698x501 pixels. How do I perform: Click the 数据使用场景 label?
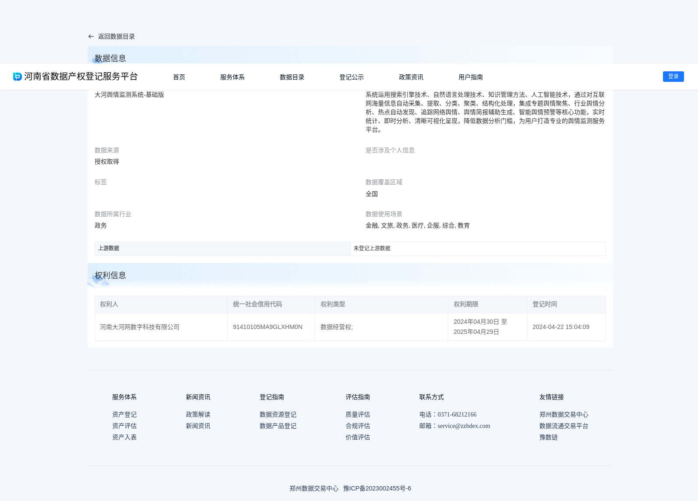(384, 214)
